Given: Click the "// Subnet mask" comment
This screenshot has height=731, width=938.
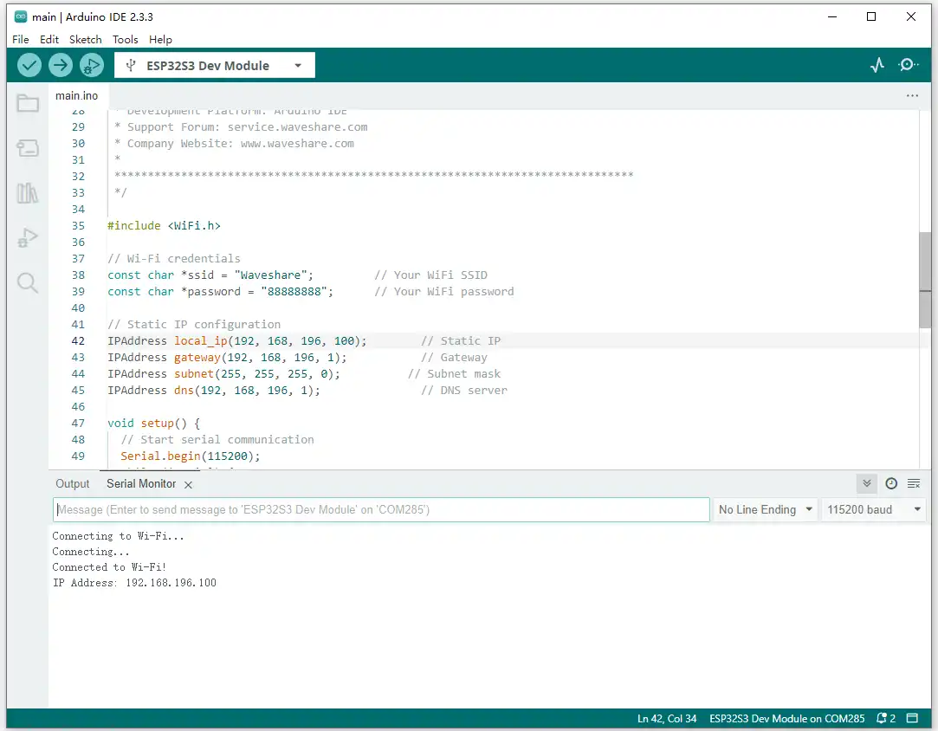Looking at the screenshot, I should [454, 374].
